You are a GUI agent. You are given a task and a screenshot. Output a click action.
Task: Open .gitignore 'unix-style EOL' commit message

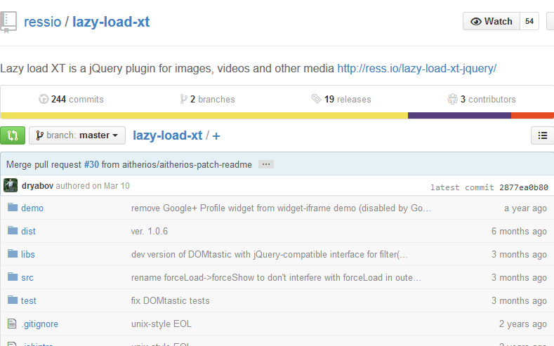161,324
